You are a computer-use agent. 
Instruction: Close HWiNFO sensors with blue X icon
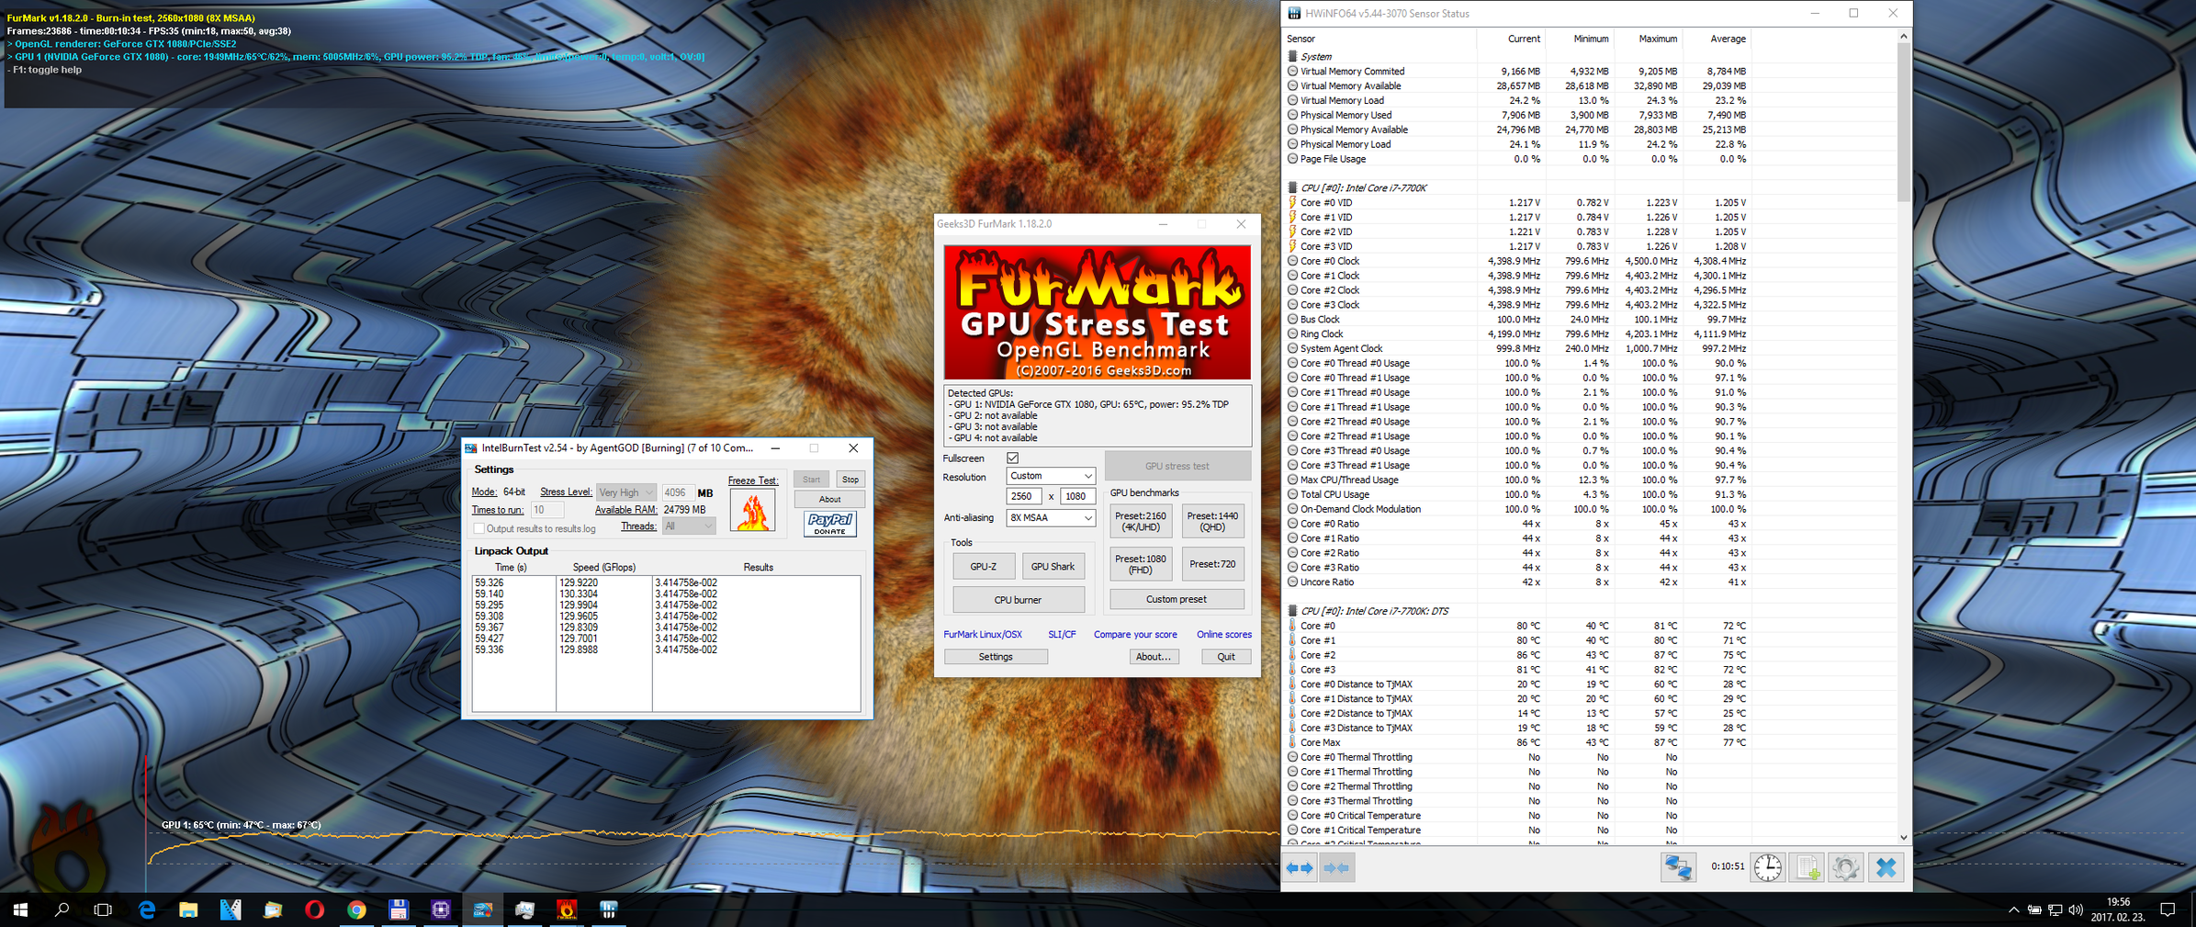[1886, 867]
